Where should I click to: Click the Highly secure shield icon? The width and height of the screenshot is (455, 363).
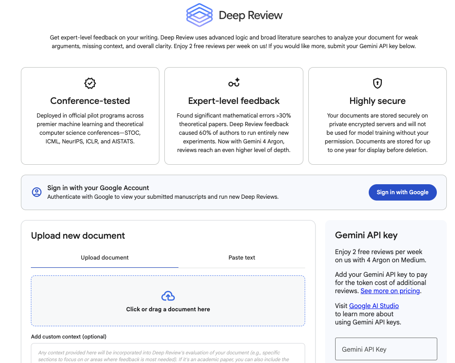(377, 83)
